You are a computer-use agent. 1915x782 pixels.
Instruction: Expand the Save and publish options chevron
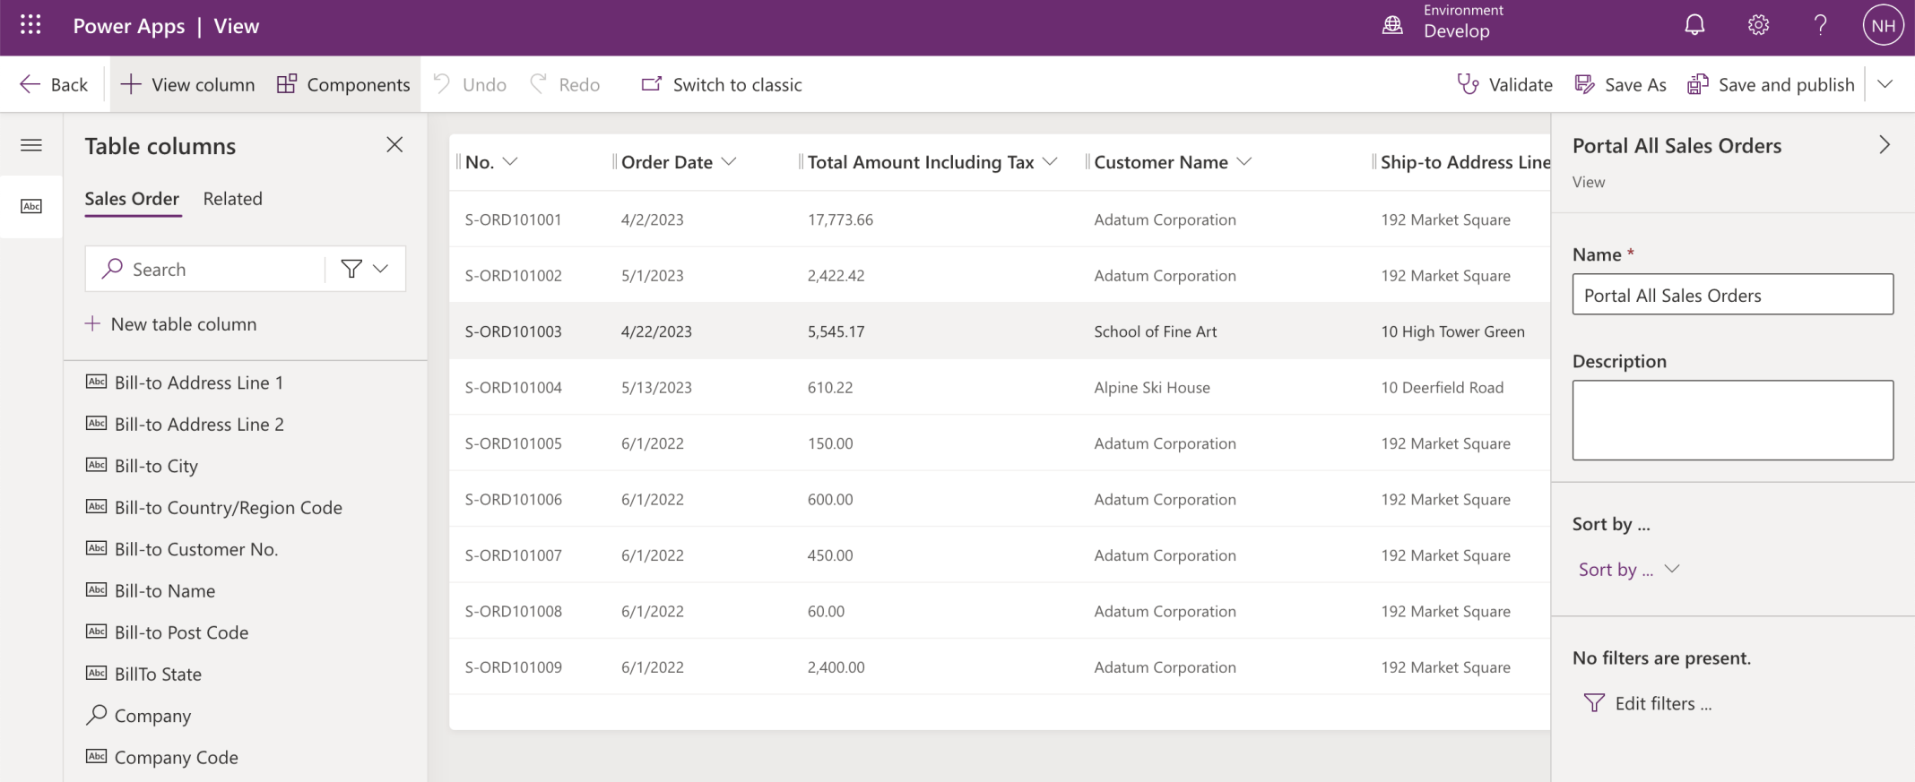pyautogui.click(x=1885, y=84)
